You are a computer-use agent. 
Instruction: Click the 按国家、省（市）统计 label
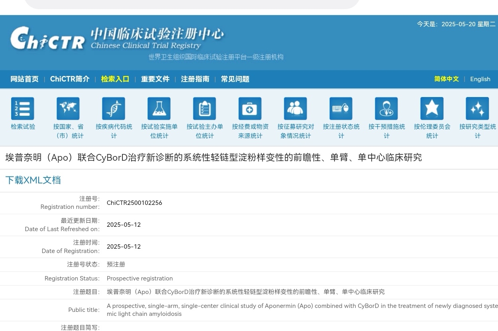[68, 131]
